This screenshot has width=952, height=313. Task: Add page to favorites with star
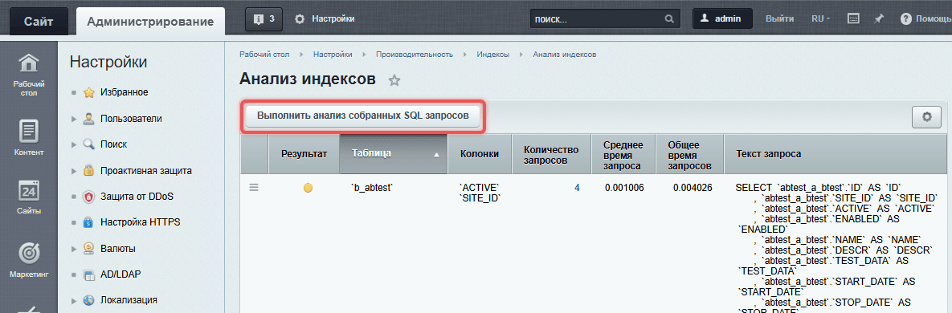pyautogui.click(x=394, y=80)
